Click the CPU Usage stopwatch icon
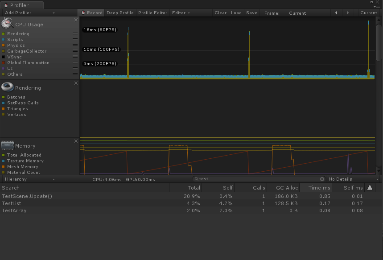The height and width of the screenshot is (260, 383). (x=7, y=24)
